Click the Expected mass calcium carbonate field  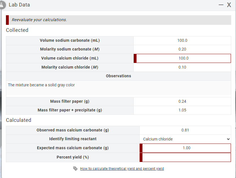click(x=186, y=148)
